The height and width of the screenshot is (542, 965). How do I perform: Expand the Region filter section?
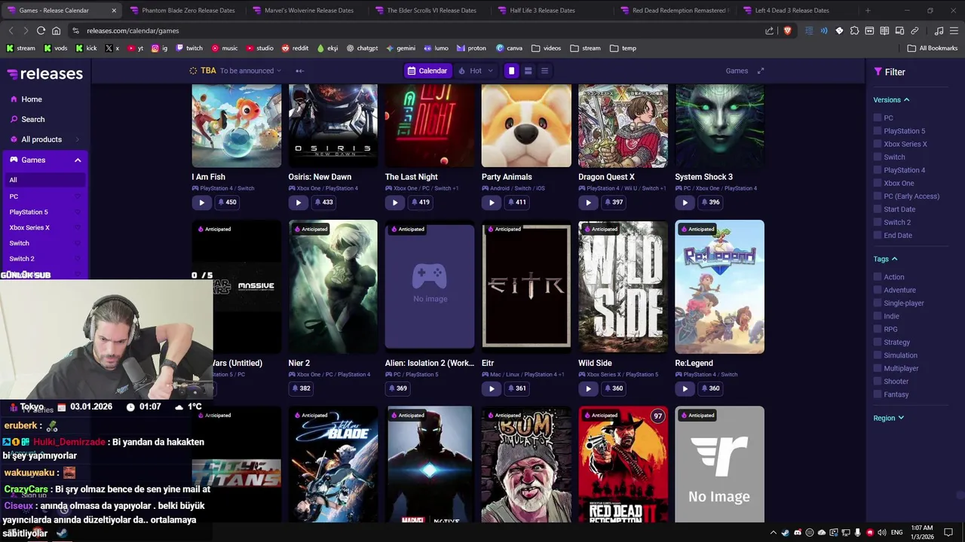pos(889,418)
